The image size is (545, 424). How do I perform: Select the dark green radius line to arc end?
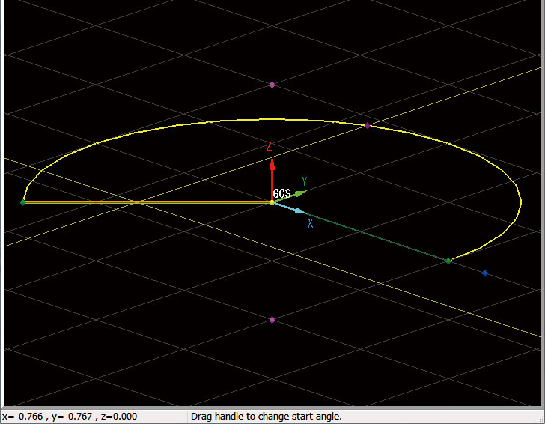pyautogui.click(x=377, y=237)
